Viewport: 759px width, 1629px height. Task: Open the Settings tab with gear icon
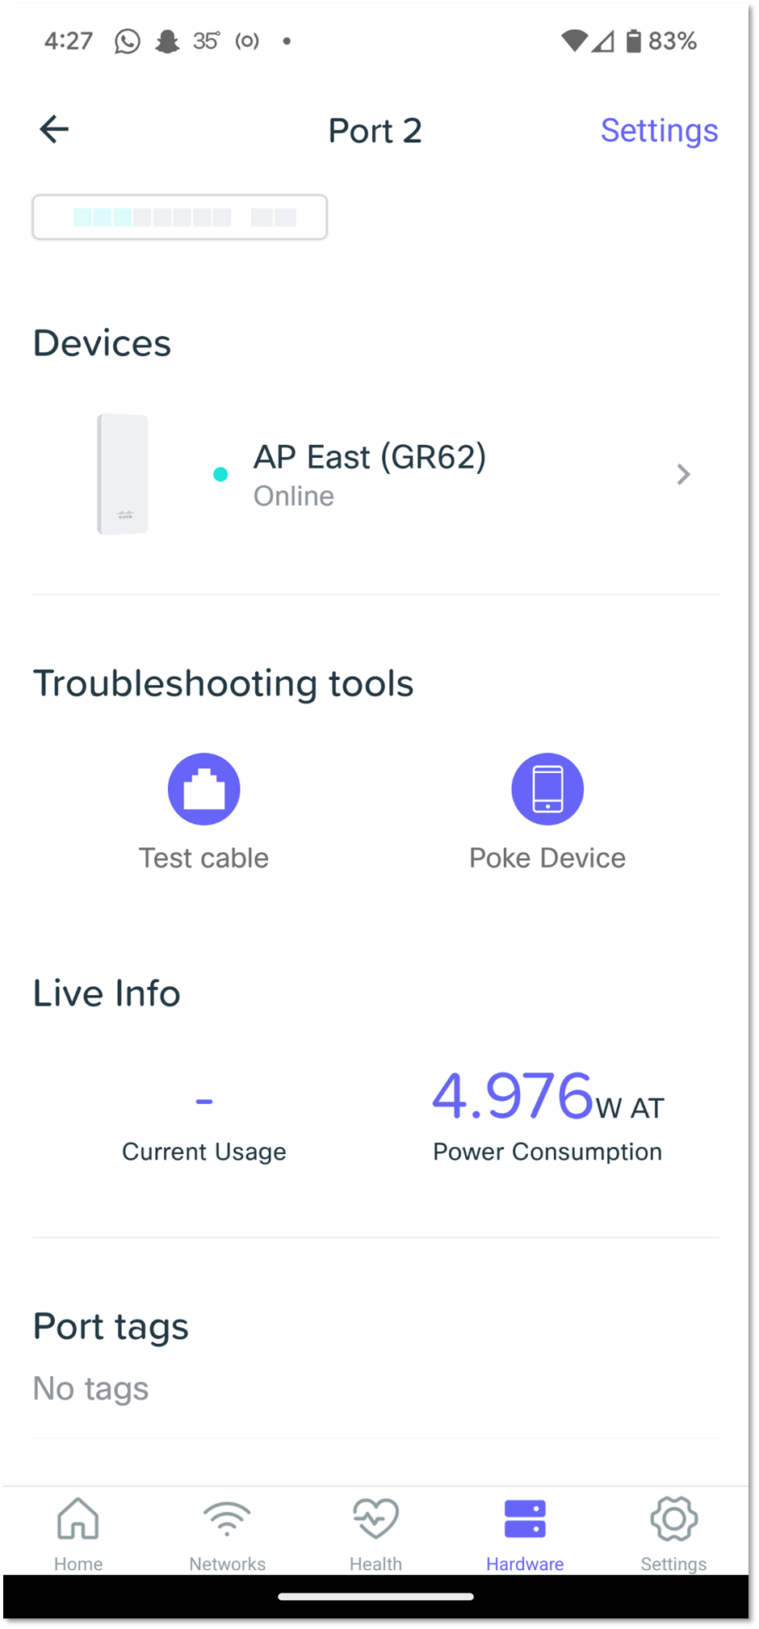673,1532
